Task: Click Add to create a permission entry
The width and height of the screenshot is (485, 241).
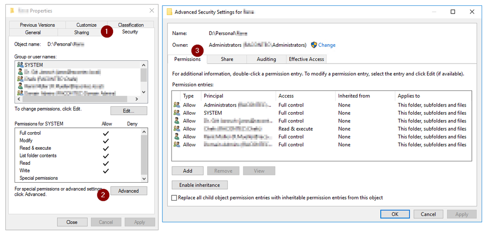Action: click(187, 171)
